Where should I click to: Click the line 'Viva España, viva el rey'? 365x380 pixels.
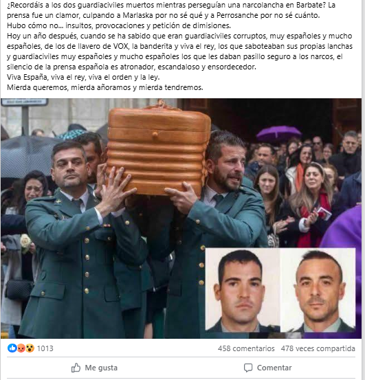point(83,77)
